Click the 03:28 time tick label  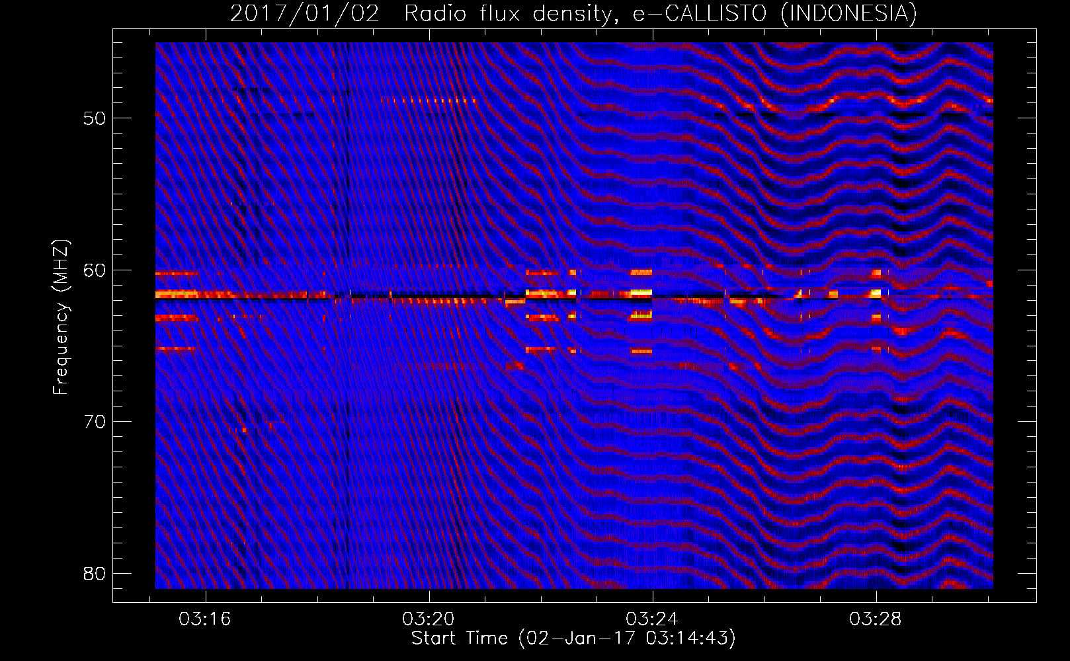(876, 619)
